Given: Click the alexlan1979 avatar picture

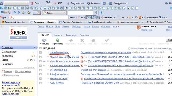Looking at the screenshot, I should pyautogui.click(x=138, y=27).
